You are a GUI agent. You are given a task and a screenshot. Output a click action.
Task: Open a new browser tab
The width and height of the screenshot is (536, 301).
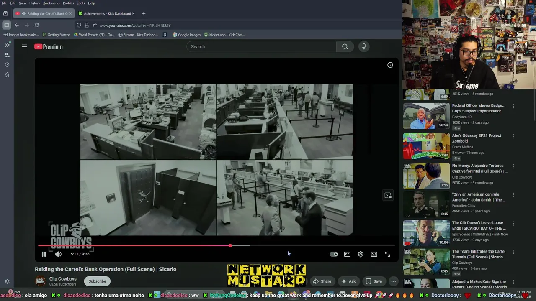(x=144, y=13)
